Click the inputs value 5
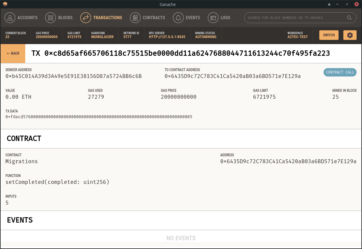Image resolution: width=362 pixels, height=249 pixels. click(7, 203)
